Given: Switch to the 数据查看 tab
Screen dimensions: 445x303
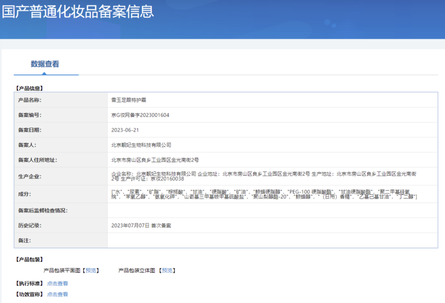Looking at the screenshot, I should (x=45, y=64).
